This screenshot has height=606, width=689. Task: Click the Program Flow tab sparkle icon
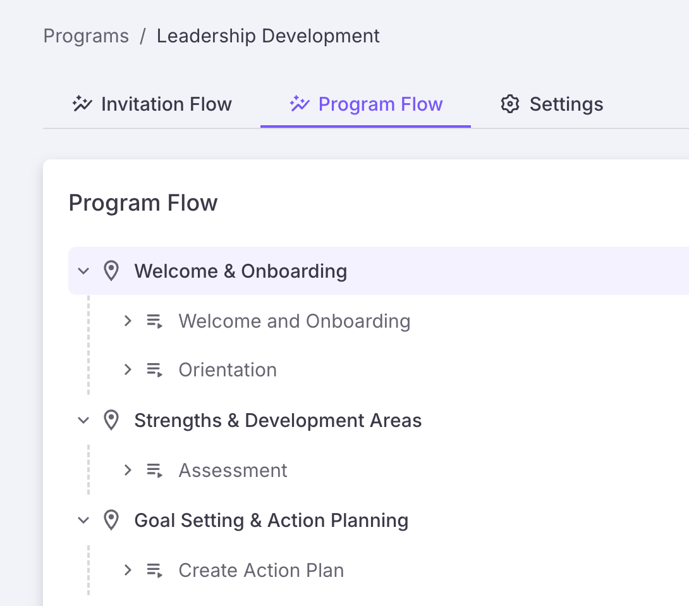coord(300,104)
